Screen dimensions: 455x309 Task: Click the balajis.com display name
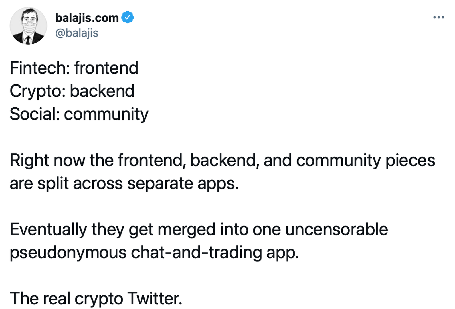pyautogui.click(x=87, y=18)
